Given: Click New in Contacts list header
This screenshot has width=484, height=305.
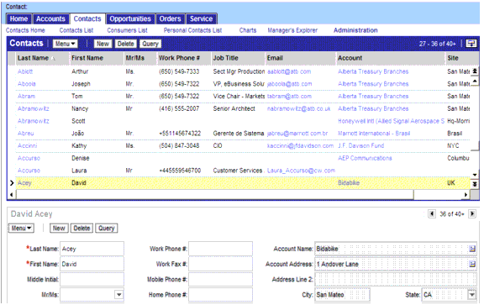Looking at the screenshot, I should point(103,44).
